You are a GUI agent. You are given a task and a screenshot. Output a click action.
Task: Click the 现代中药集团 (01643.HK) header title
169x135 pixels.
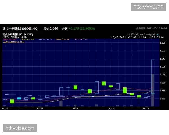20,28
